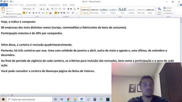Paste with the Colar button
The height and width of the screenshot is (102, 182).
[x=3, y=10]
